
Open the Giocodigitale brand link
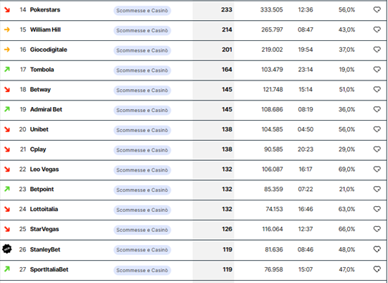click(x=49, y=50)
